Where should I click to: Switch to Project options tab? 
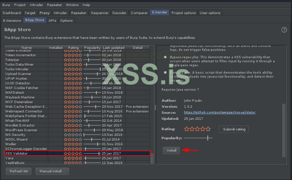(x=184, y=13)
